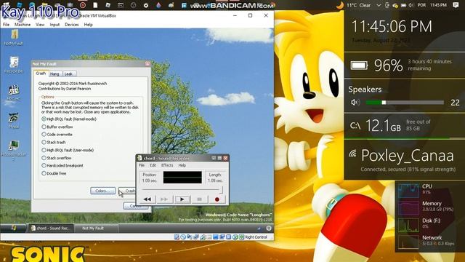
Task: Open VirtualBox Input menu
Action: [54, 25]
